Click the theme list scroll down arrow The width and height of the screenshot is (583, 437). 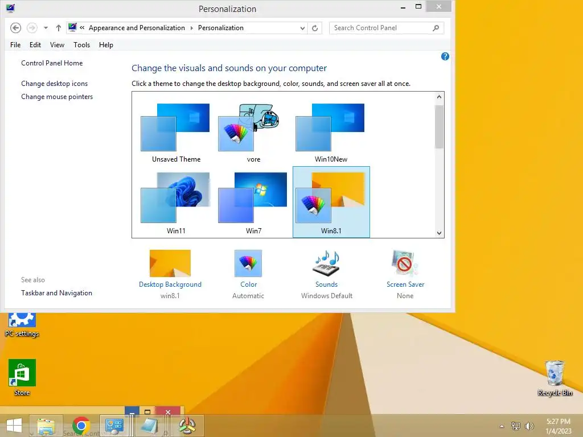[439, 233]
